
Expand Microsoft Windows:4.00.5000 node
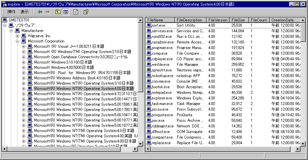pyautogui.click(x=23, y=68)
